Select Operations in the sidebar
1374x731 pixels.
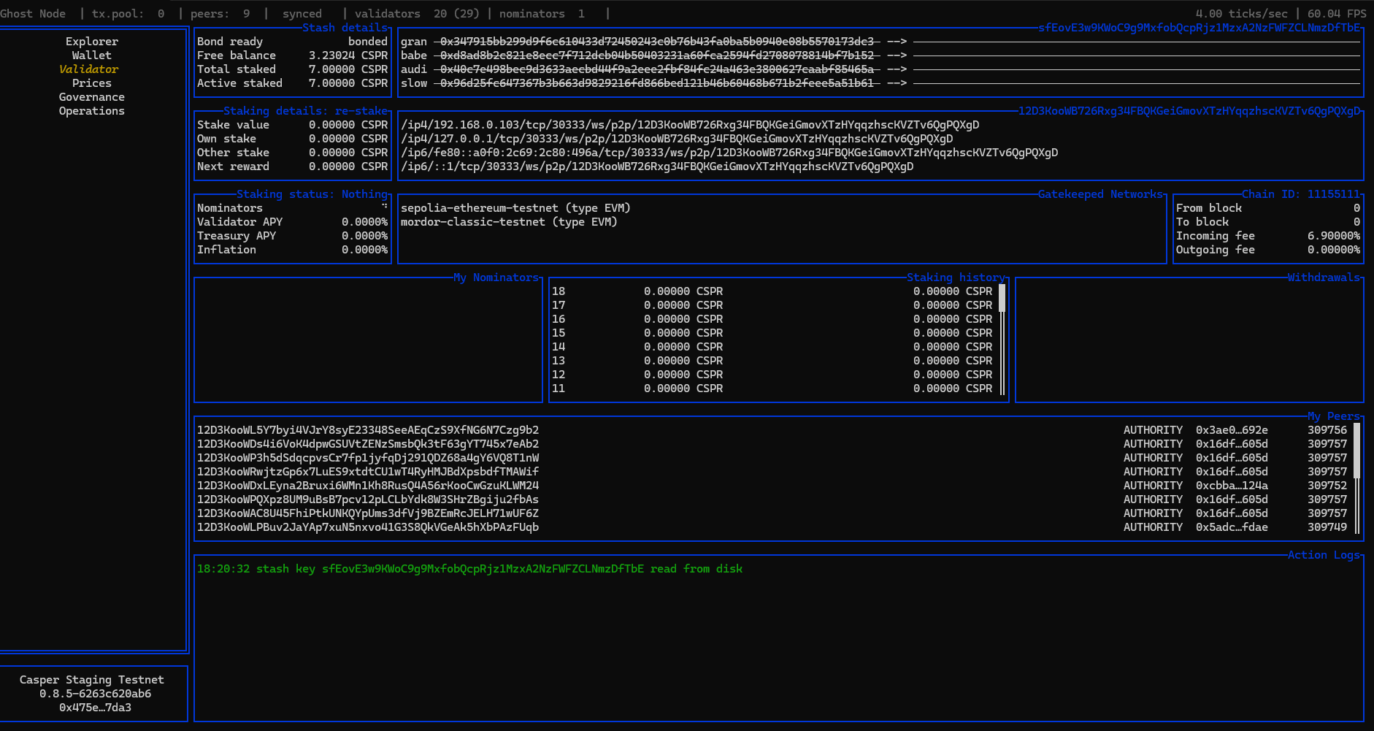click(91, 111)
